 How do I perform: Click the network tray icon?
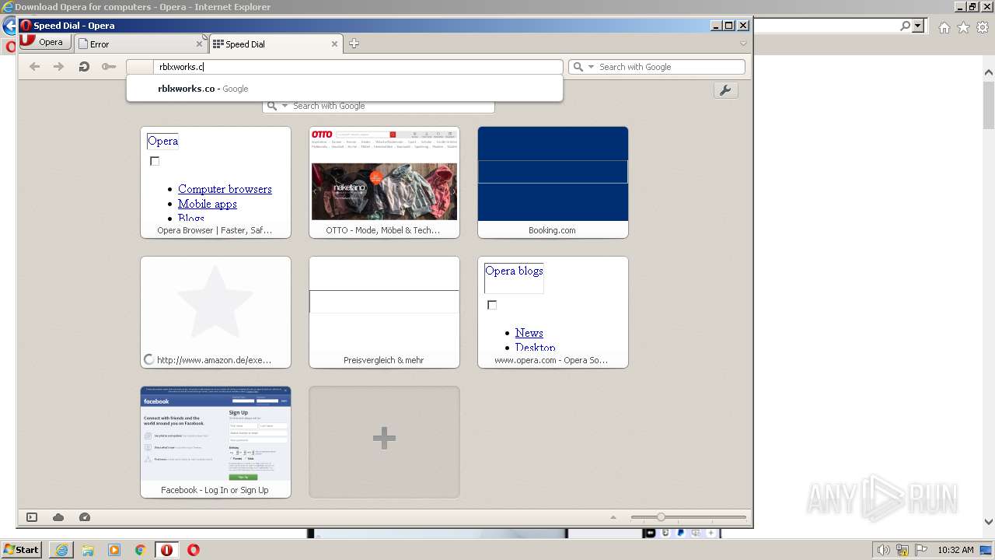(x=902, y=550)
